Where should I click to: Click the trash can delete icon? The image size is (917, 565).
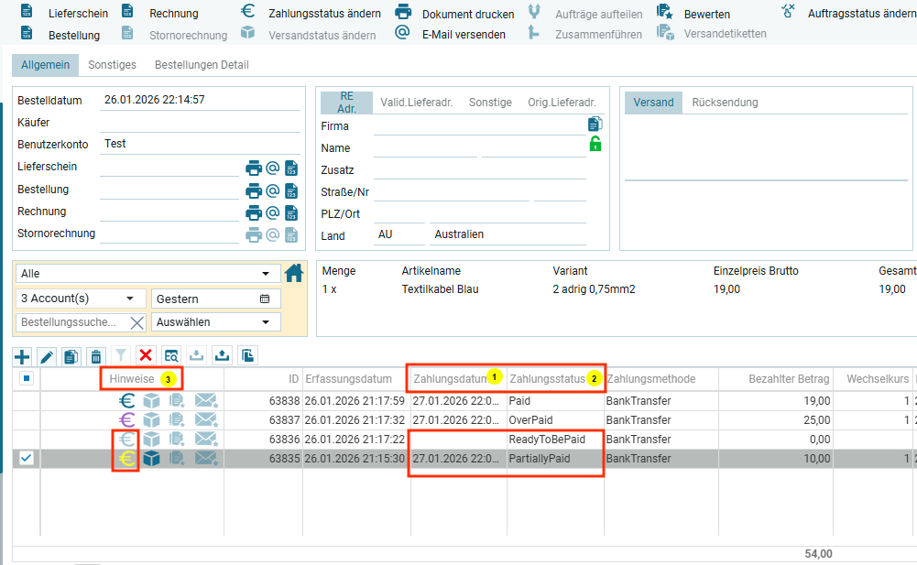[x=96, y=356]
